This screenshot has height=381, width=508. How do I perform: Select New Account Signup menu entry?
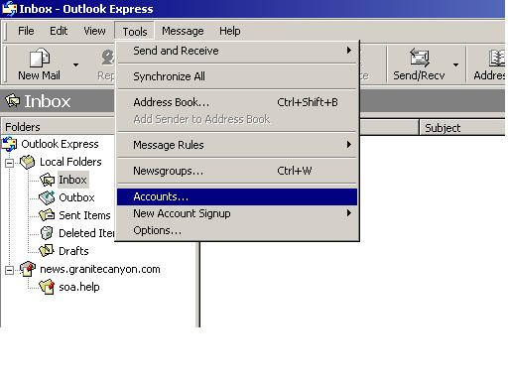[237, 213]
